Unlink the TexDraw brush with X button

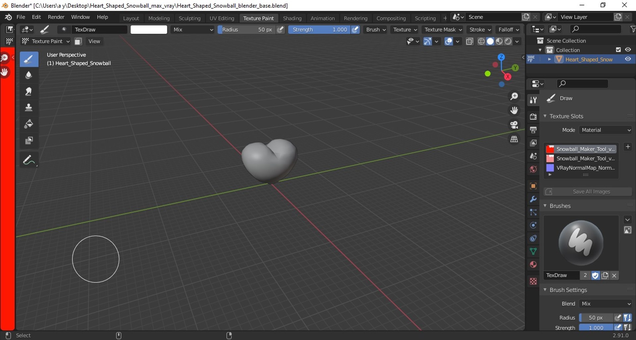point(614,275)
